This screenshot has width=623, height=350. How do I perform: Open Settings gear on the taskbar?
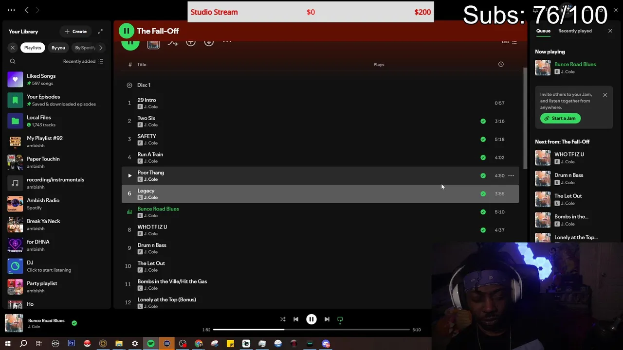[135, 344]
